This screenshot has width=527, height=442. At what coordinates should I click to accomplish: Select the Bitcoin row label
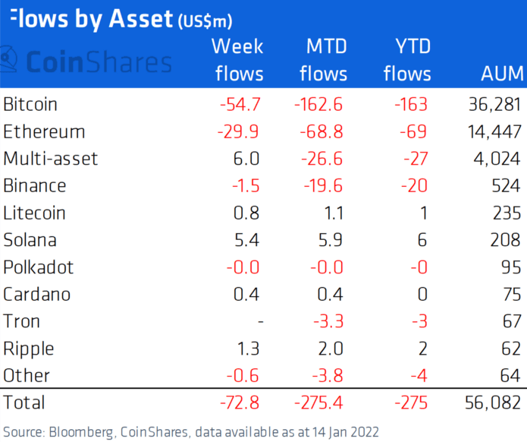30,103
